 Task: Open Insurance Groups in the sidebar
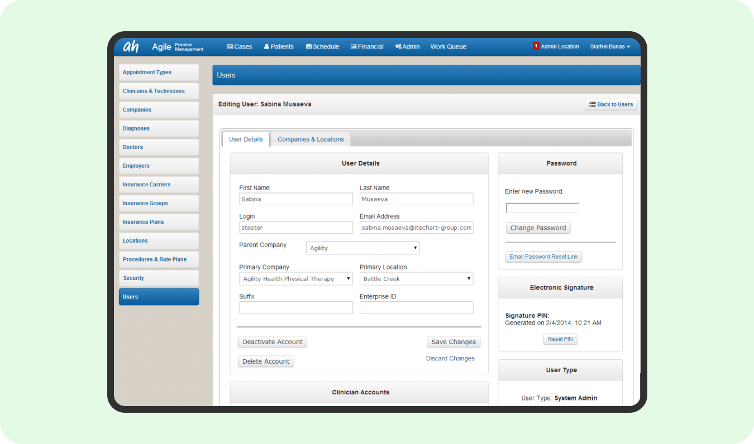[159, 203]
